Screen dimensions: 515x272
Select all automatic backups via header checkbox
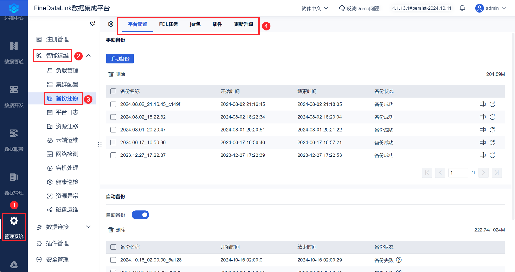[x=113, y=247]
